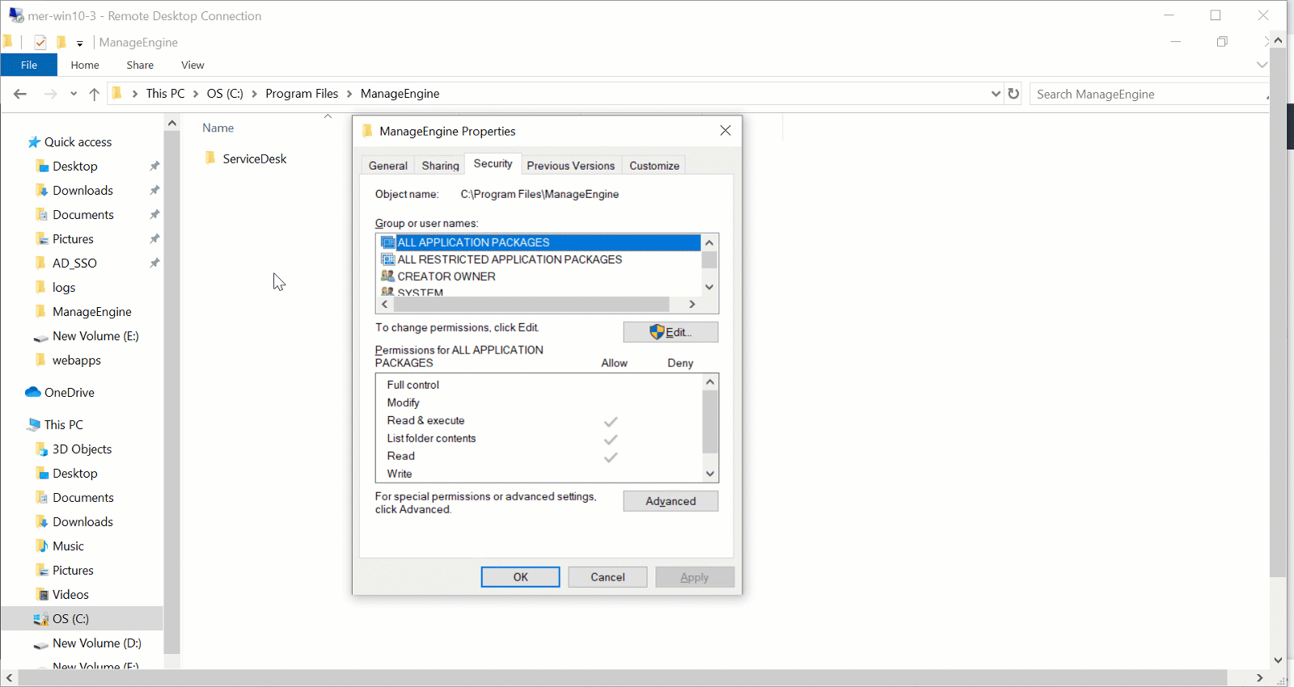Click the right arrow of group names horizontal scrollbar

691,305
